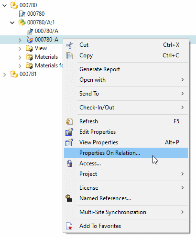Select the 000780/A form tree item
196x238 pixels.
coord(46,31)
